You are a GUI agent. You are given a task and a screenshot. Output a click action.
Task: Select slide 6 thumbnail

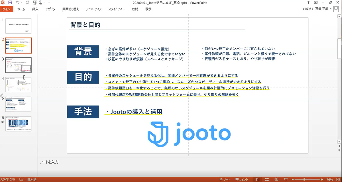tap(18, 124)
